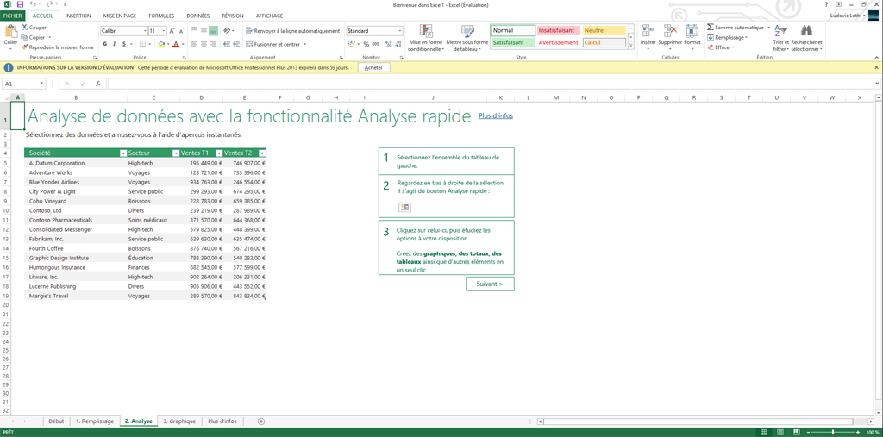Toggle center horizontal alignment

(x=203, y=44)
